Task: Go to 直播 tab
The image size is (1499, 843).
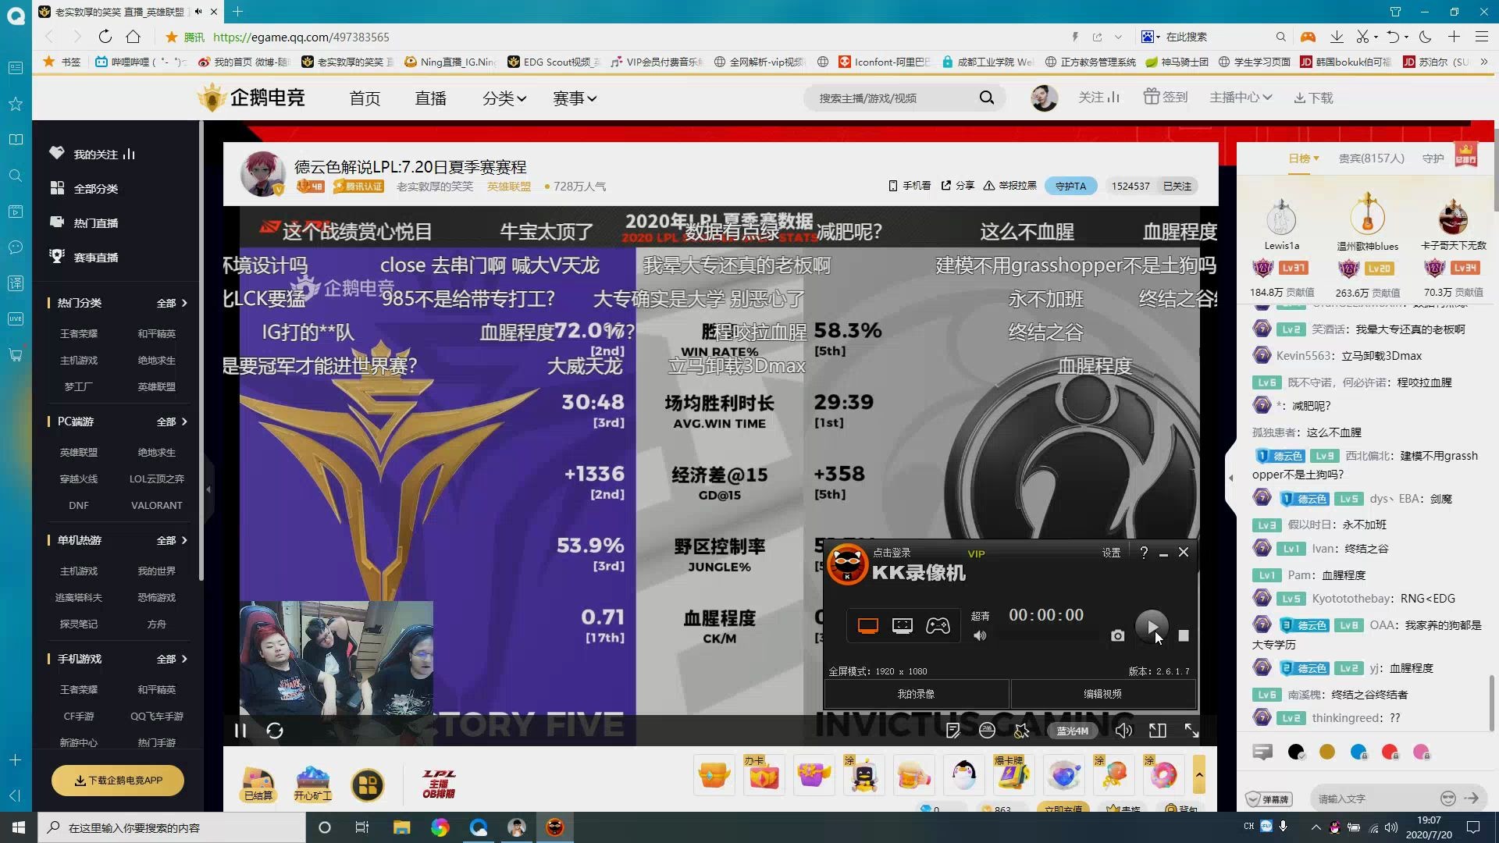Action: coord(431,98)
